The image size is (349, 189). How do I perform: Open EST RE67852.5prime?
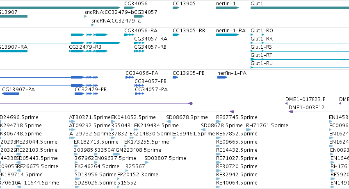pyautogui.click(x=237, y=134)
